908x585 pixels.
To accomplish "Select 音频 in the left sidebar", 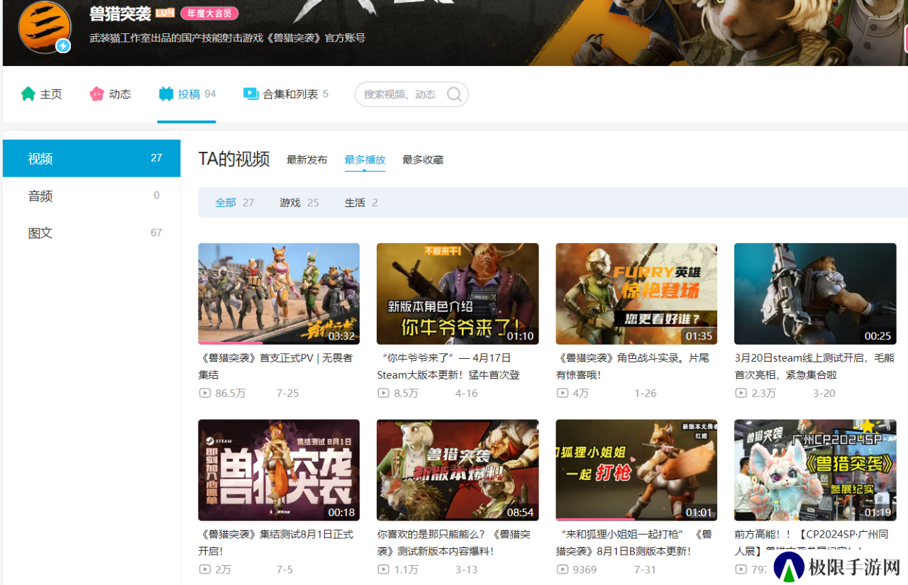I will (92, 196).
